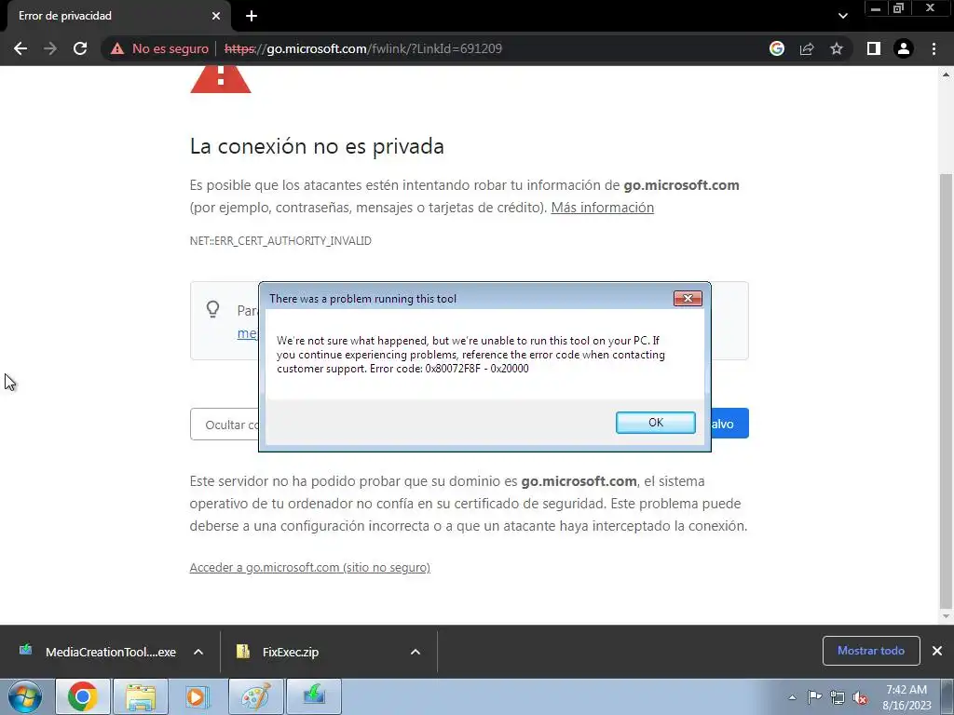Go back using Chrome's back arrow
Viewport: 954px width, 715px height.
20,48
